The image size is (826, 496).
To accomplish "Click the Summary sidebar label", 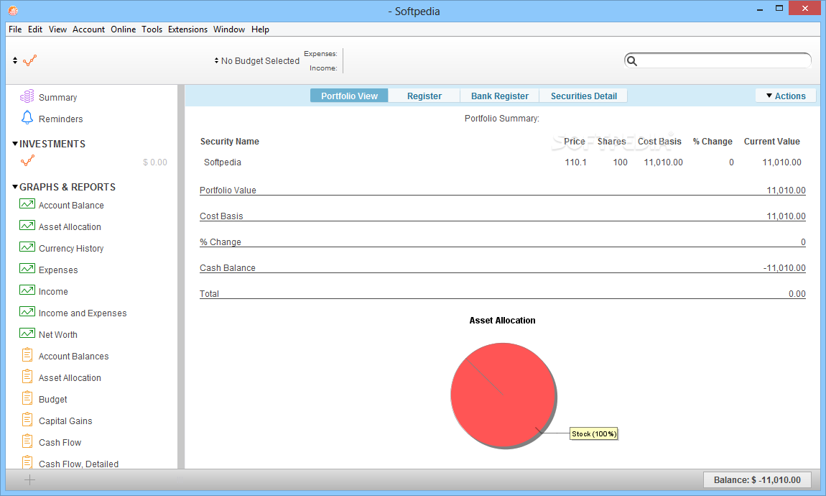I will (58, 98).
